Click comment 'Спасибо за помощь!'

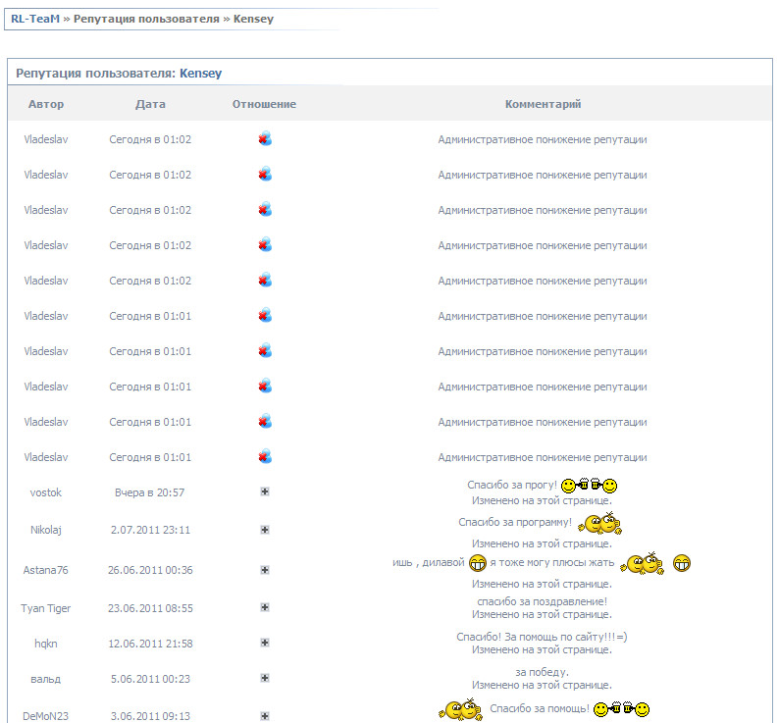[540, 708]
